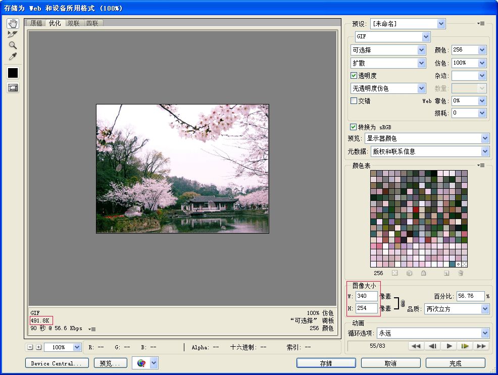Open the 仿色 100% dither dropdown

tap(482, 63)
